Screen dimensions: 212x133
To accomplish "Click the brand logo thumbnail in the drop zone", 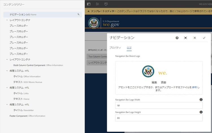I will tap(155, 71).
